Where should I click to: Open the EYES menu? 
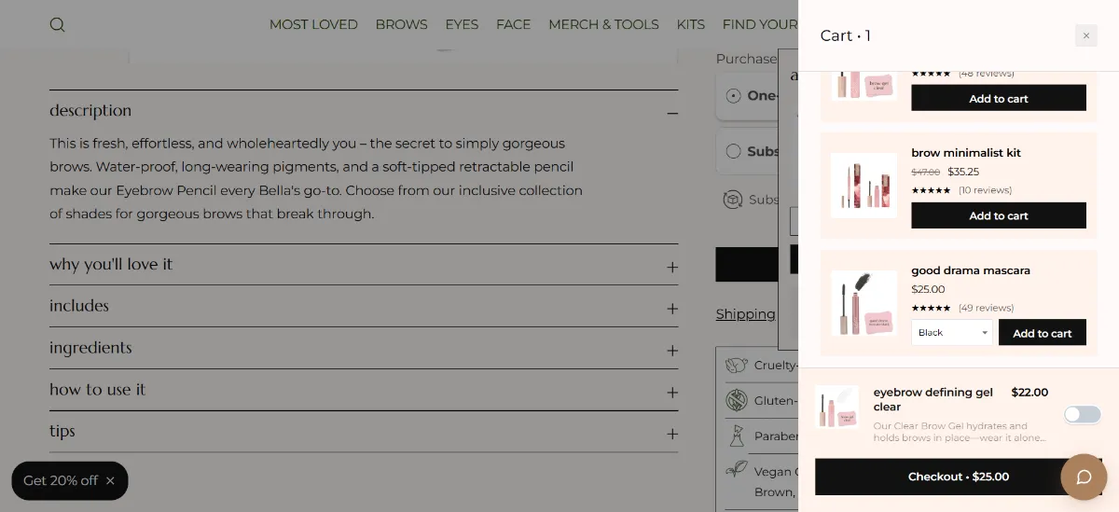(x=462, y=24)
